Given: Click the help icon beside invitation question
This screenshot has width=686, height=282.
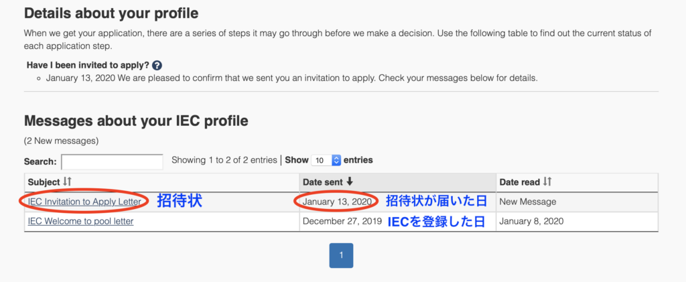Looking at the screenshot, I should [157, 66].
